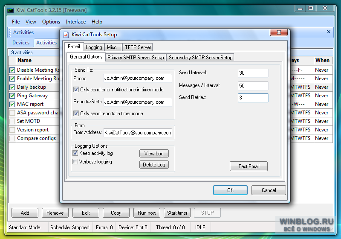
Task: Close the Kiwi CatTools Setup dialog
Action: (x=279, y=33)
